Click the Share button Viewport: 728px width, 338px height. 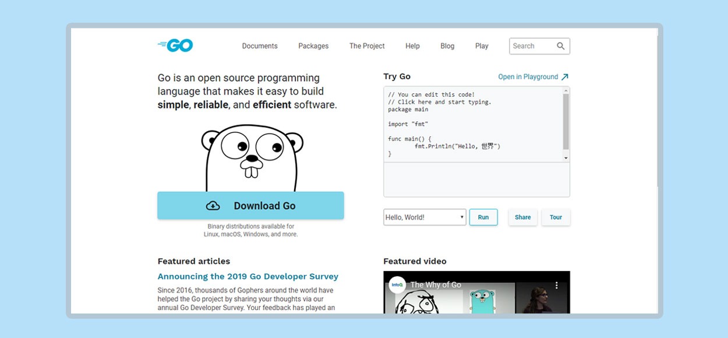click(x=522, y=217)
